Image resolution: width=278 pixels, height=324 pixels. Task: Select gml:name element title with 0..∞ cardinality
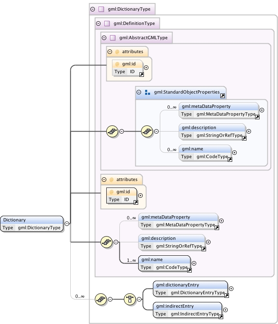tap(193, 149)
